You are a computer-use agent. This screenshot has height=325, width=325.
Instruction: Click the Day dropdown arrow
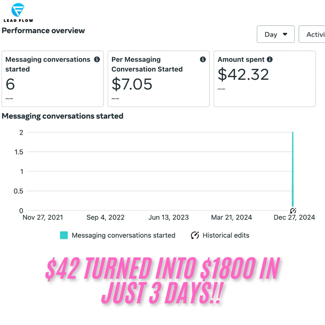tap(285, 34)
